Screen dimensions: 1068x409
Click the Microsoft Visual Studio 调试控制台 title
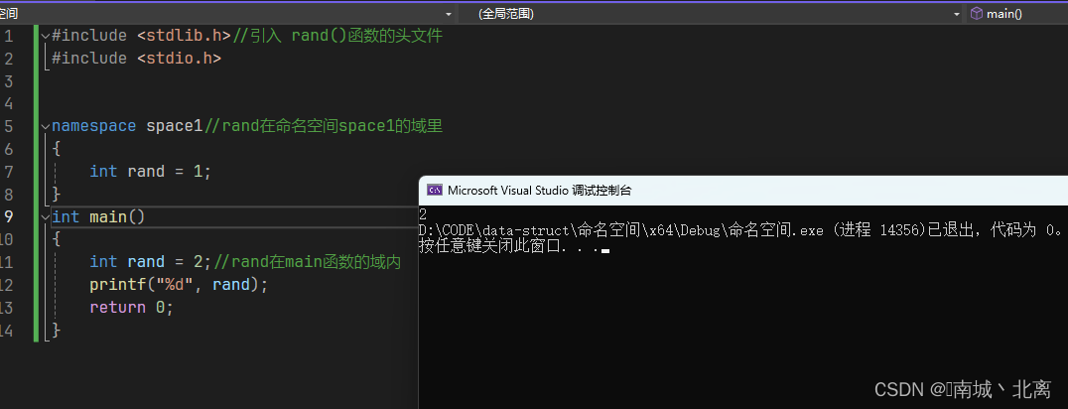point(539,191)
